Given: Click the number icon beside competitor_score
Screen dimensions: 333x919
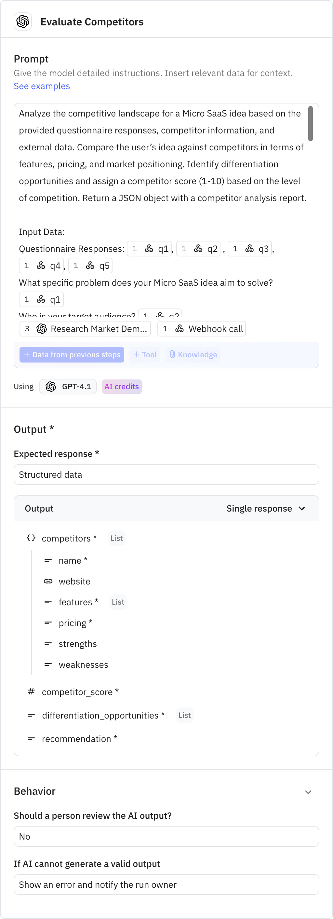Looking at the screenshot, I should pos(31,692).
